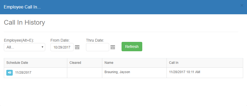Click the Employee(Alt+E) label
The height and width of the screenshot is (106, 247).
pos(19,40)
